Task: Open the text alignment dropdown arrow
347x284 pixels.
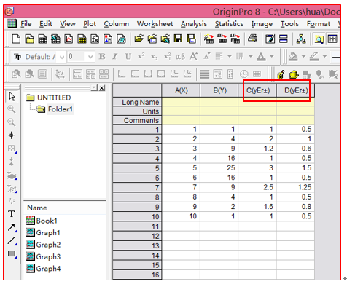Action: tap(229, 57)
